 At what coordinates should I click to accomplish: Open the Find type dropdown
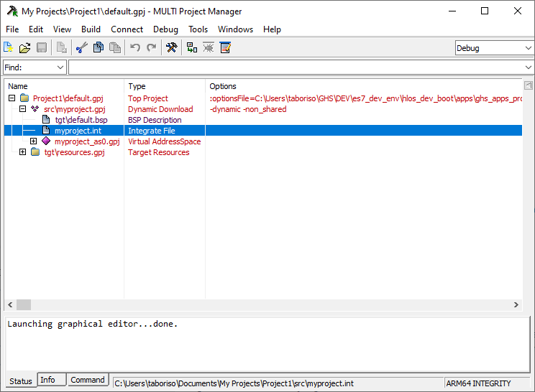click(x=35, y=67)
